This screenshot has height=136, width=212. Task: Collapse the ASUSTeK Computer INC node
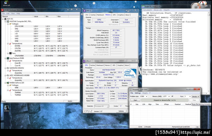point(5,21)
